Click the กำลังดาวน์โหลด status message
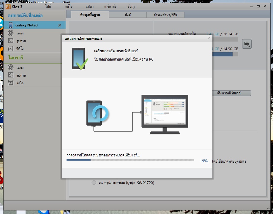Screen dimensions: 273x214 103,155
